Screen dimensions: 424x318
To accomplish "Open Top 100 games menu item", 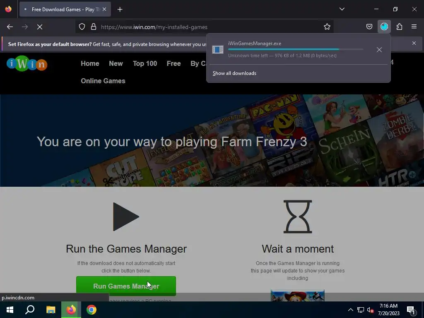I will pos(145,63).
